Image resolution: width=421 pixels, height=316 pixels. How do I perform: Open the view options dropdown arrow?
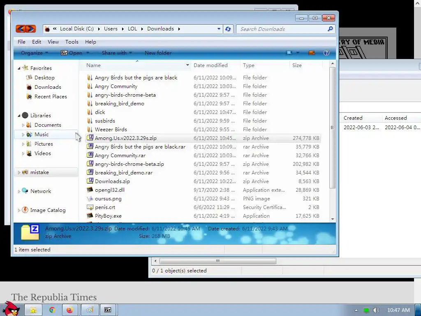coord(298,53)
